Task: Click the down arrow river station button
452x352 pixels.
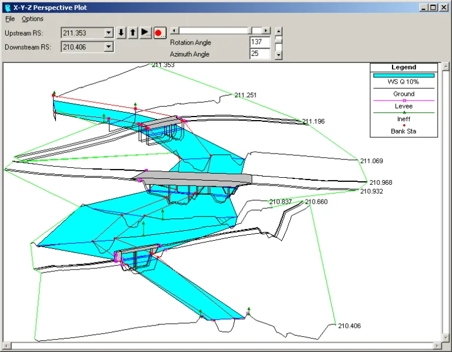Action: pos(121,32)
